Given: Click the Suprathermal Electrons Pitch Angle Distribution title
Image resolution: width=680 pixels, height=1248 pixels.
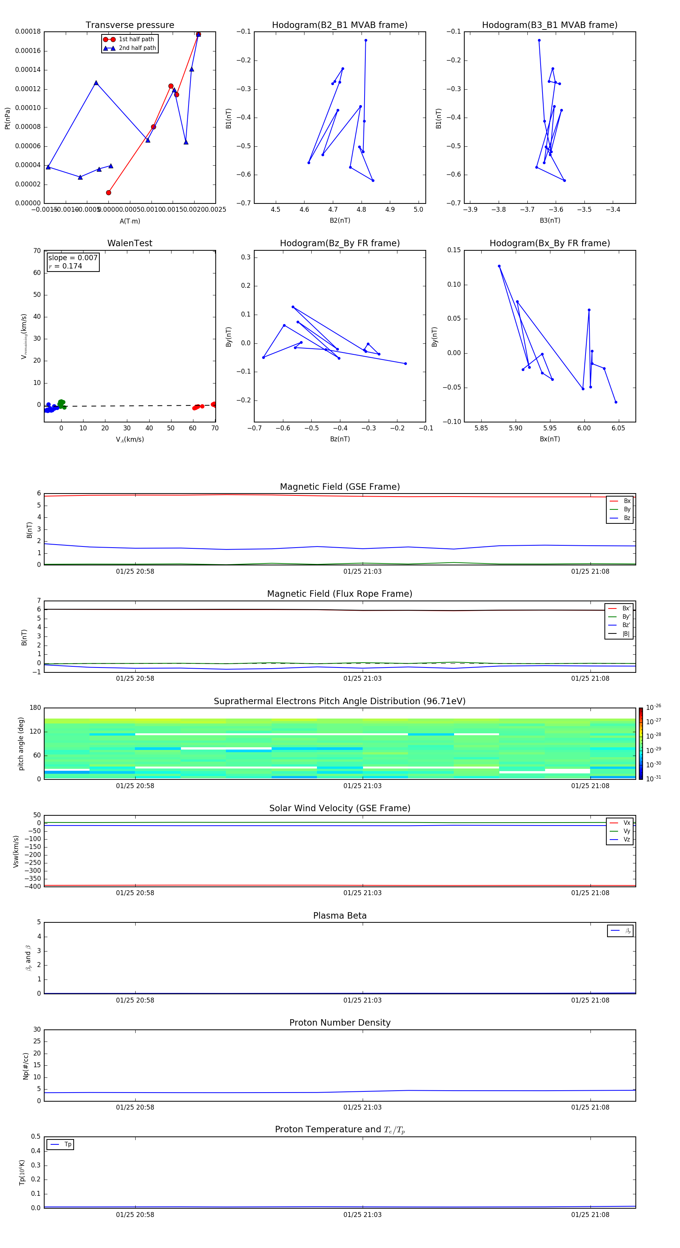Looking at the screenshot, I should click(340, 702).
